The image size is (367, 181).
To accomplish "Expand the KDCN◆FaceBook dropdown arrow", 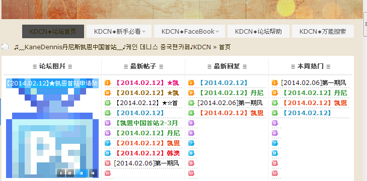I will click(217, 32).
